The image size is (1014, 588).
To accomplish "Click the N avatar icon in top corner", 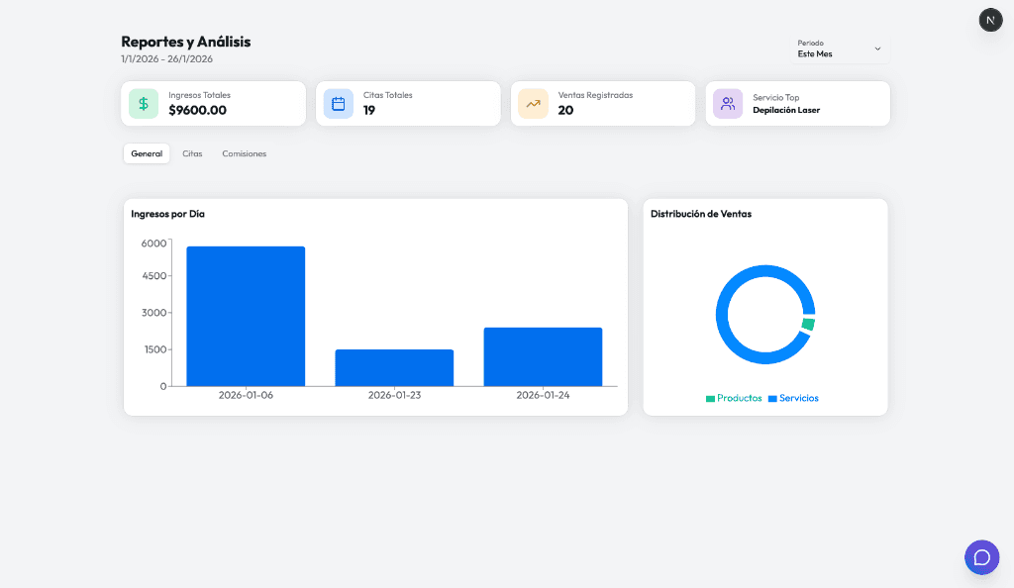I will [990, 20].
